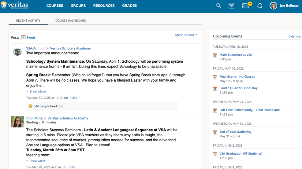This screenshot has width=302, height=169.
Task: Click the 'Upcoming Events' heading
Action: [x=228, y=36]
